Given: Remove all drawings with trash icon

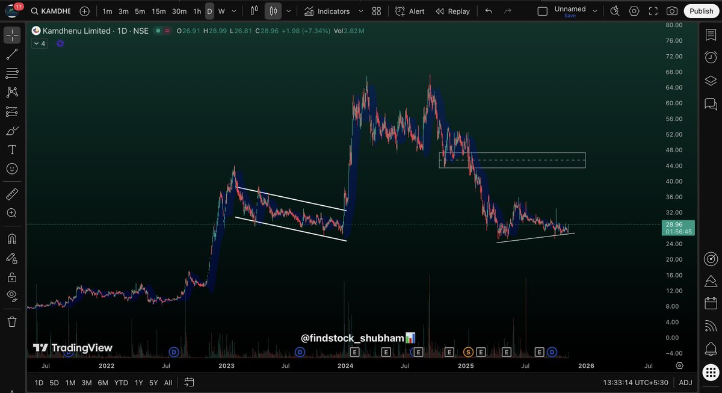Looking at the screenshot, I should pyautogui.click(x=13, y=321).
